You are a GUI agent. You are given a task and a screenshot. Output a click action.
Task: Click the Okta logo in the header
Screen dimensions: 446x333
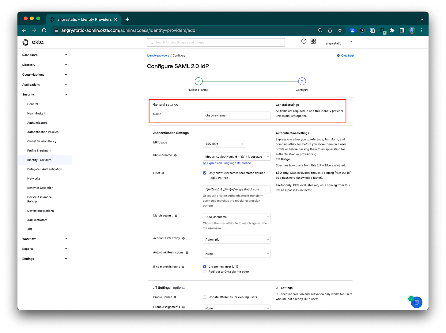(x=33, y=42)
